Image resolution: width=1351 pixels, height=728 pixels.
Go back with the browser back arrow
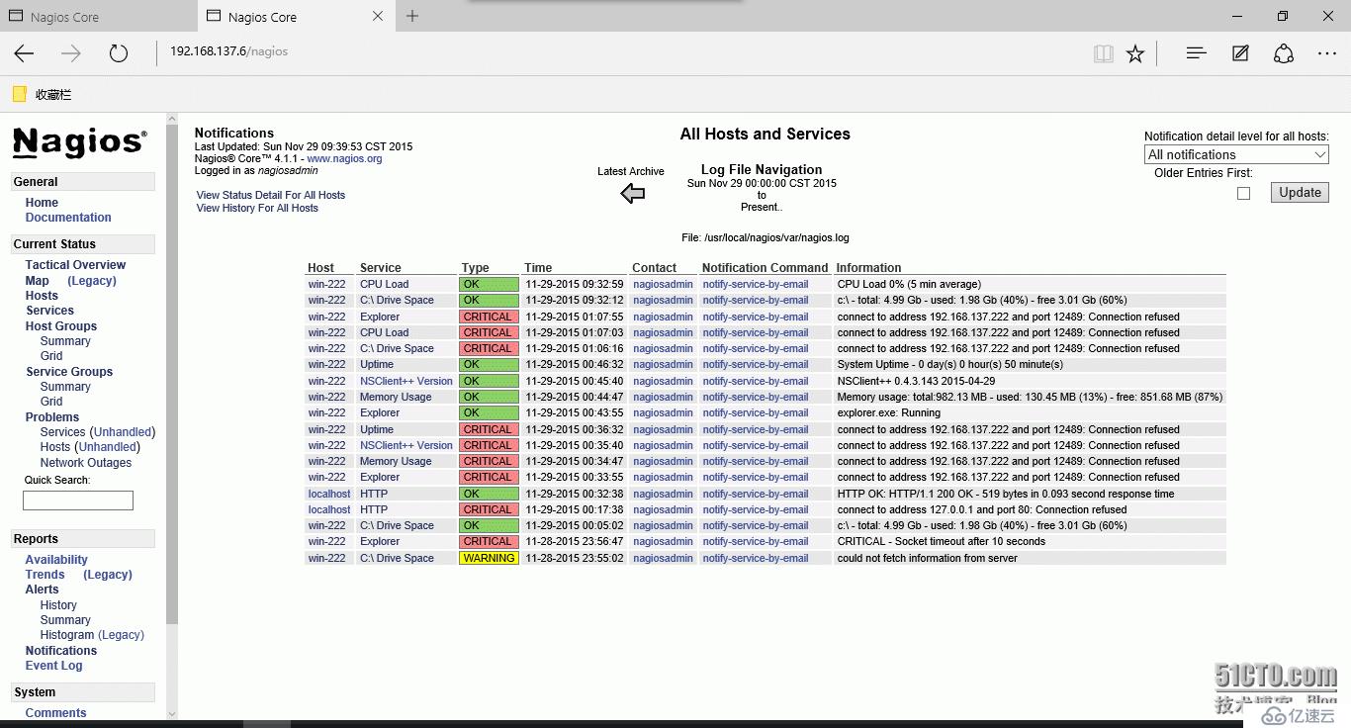25,53
